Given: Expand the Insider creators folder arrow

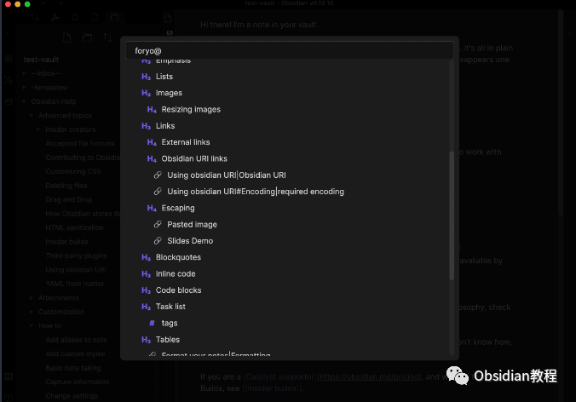Looking at the screenshot, I should pos(38,129).
